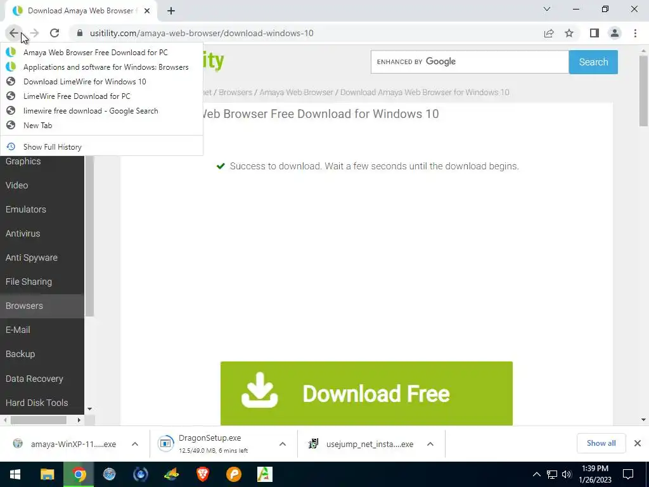649x487 pixels.
Task: Open Amaya Web Browser breadcrumb link
Action: tap(296, 93)
